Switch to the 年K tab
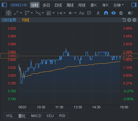 (x=105, y=5)
